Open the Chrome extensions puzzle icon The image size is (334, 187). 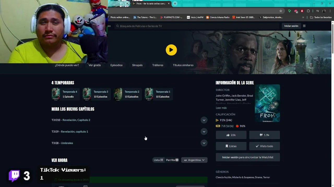(x=308, y=11)
